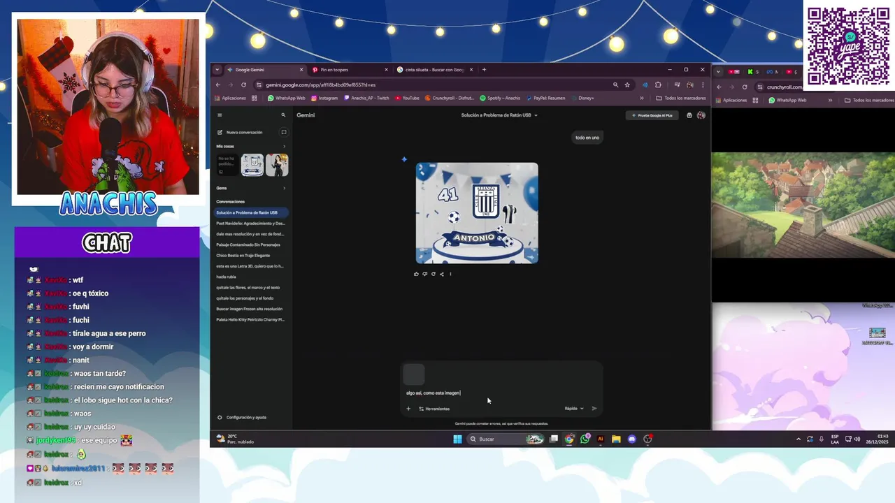
Task: Open the Gemini sidebar hamburger menu
Action: pyautogui.click(x=220, y=115)
